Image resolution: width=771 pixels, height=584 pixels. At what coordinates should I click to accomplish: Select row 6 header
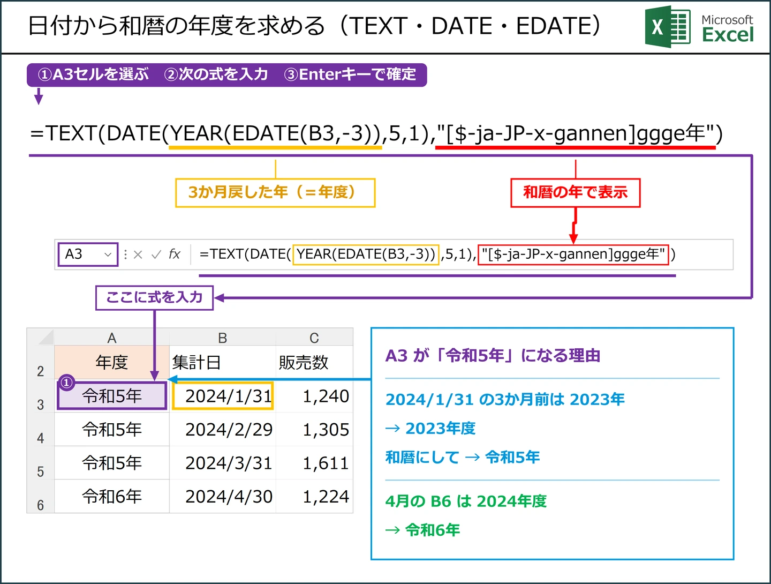(x=41, y=497)
